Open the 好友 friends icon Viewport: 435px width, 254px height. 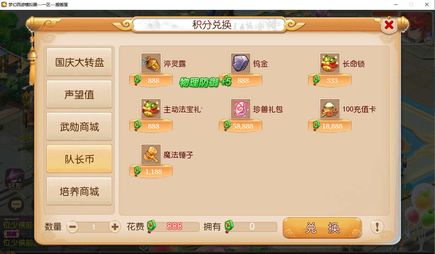click(x=15, y=179)
